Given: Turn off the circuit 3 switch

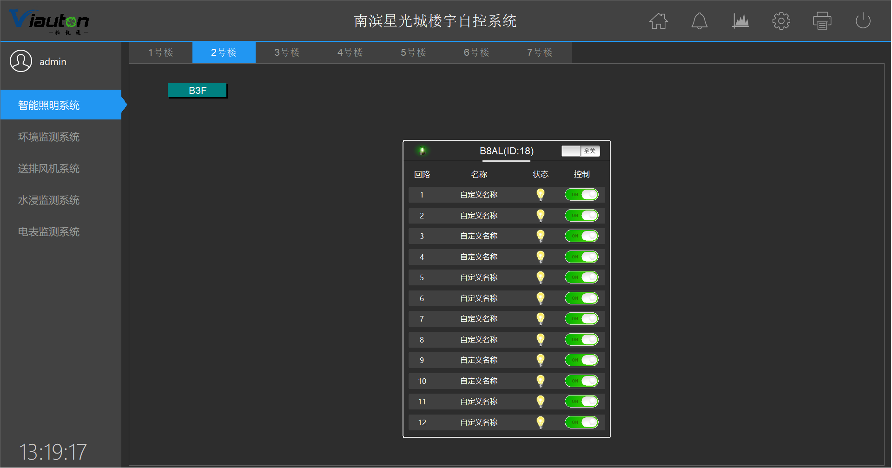Looking at the screenshot, I should pos(581,236).
